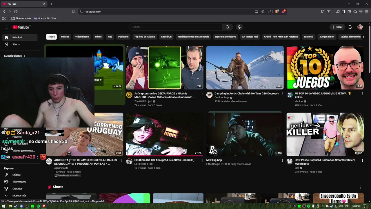The image size is (371, 209).
Task: Play the Camping in Arctic Circle thumbnail
Action: [x=245, y=68]
